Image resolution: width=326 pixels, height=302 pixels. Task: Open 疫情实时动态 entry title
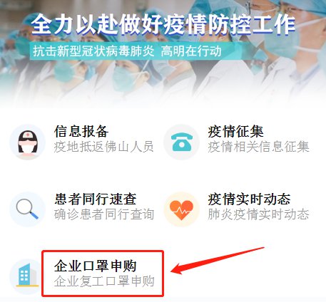click(x=249, y=199)
